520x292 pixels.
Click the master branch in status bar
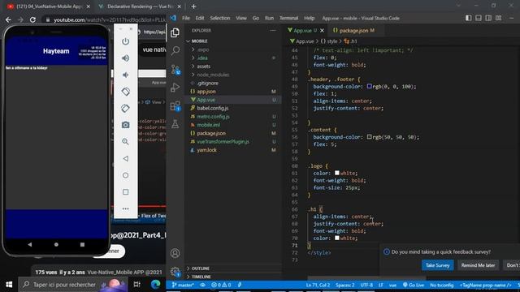(x=183, y=285)
